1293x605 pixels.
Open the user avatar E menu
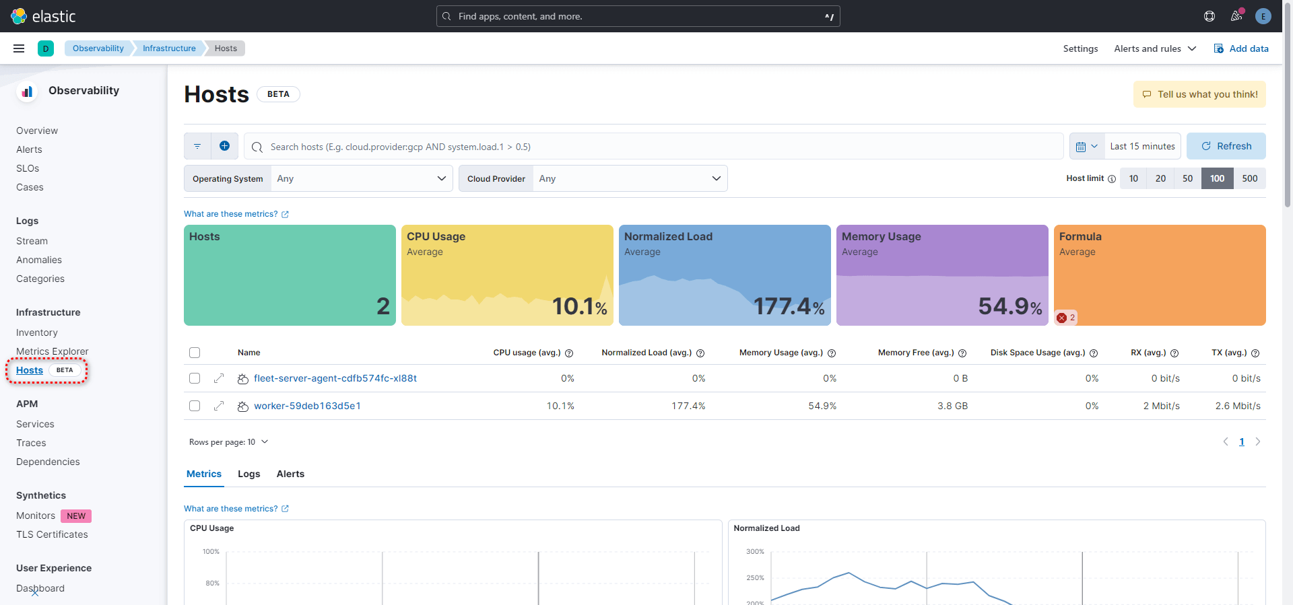point(1263,16)
